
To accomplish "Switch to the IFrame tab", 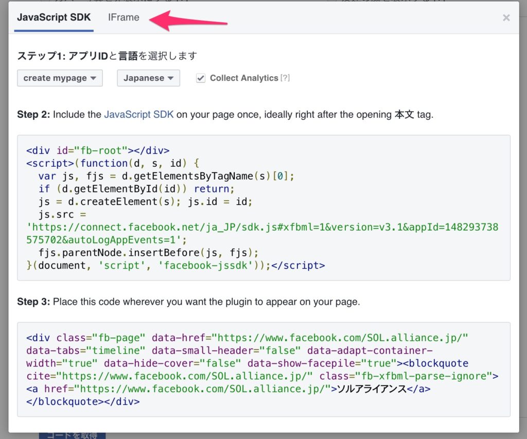I will click(124, 17).
